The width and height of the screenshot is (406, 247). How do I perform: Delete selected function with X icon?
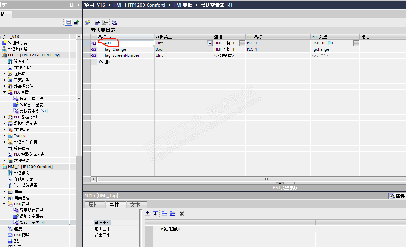pyautogui.click(x=182, y=213)
